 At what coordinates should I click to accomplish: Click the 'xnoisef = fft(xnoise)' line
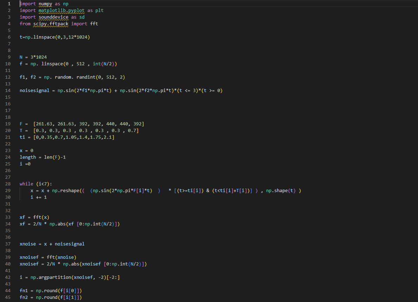point(48,257)
